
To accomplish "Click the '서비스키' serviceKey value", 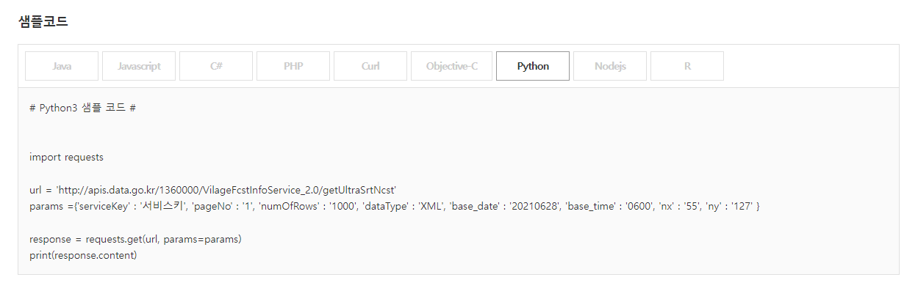I will (162, 207).
